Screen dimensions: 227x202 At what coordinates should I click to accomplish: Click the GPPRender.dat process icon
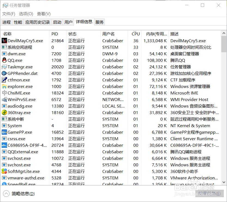point(4,74)
